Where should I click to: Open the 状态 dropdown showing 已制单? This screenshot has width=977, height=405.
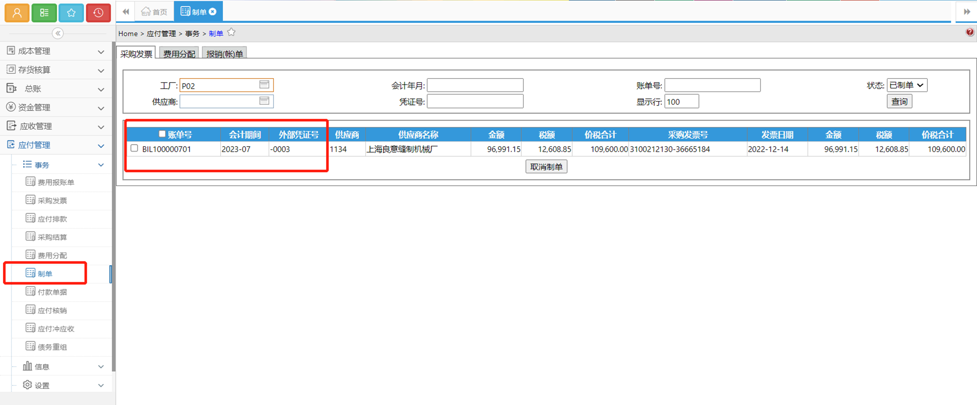907,85
